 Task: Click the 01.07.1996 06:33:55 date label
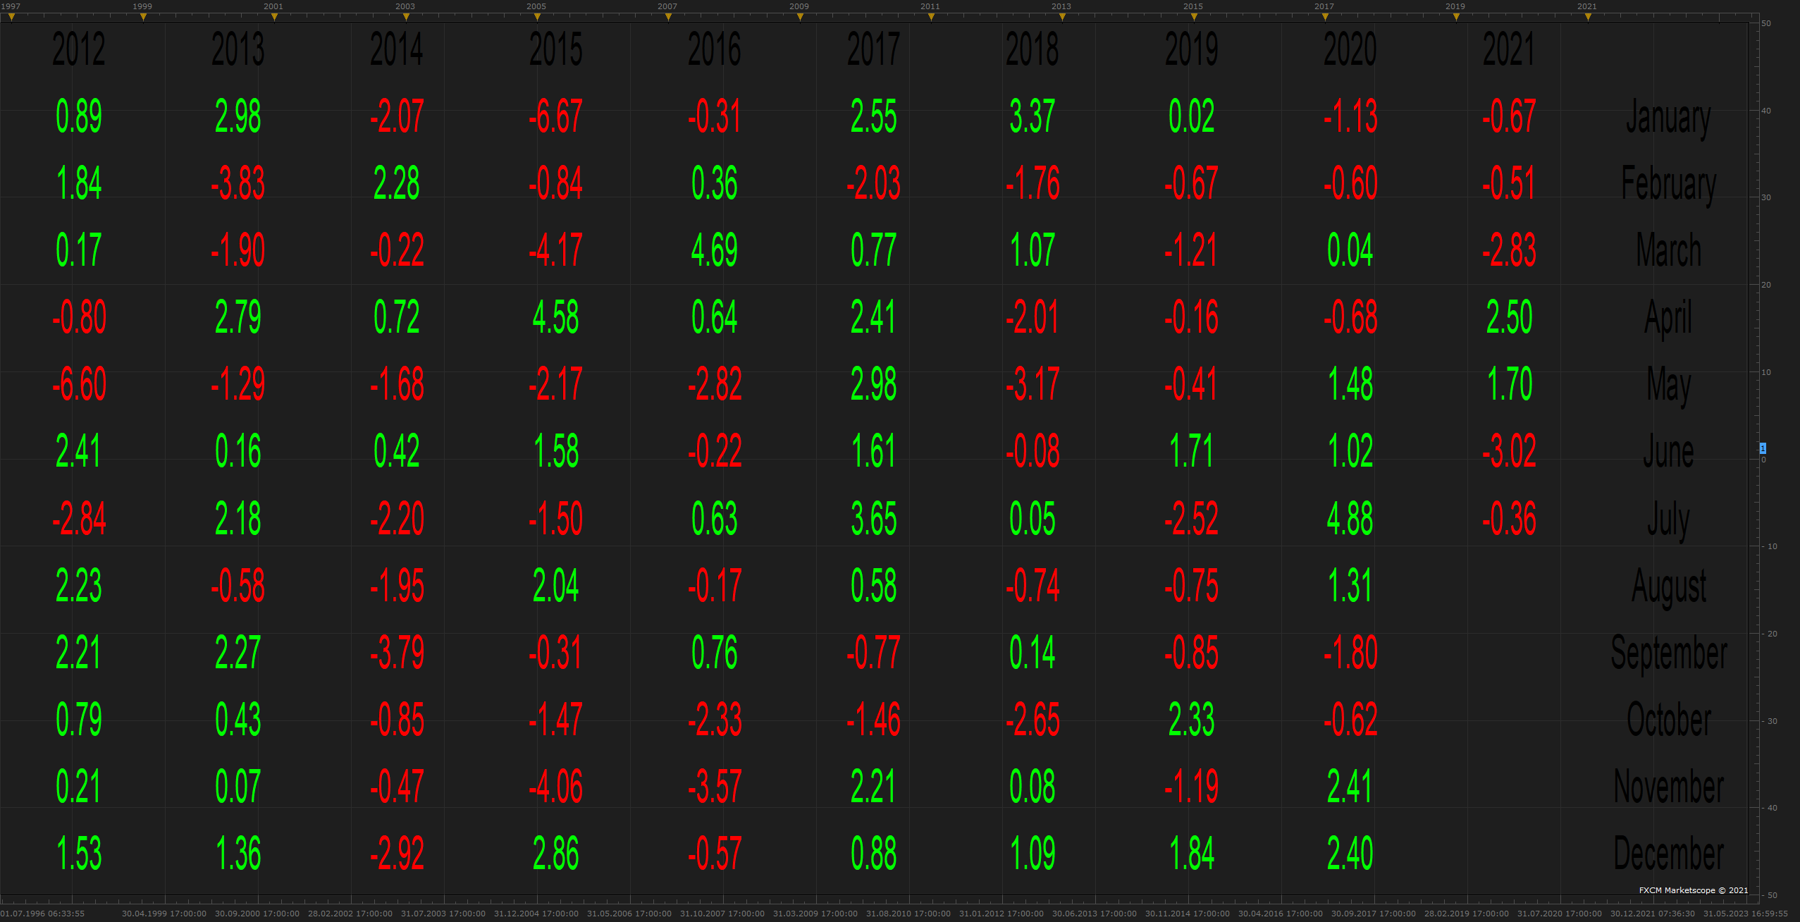43,914
